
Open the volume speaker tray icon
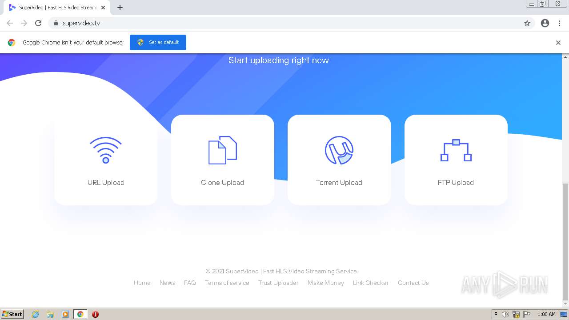coord(505,314)
